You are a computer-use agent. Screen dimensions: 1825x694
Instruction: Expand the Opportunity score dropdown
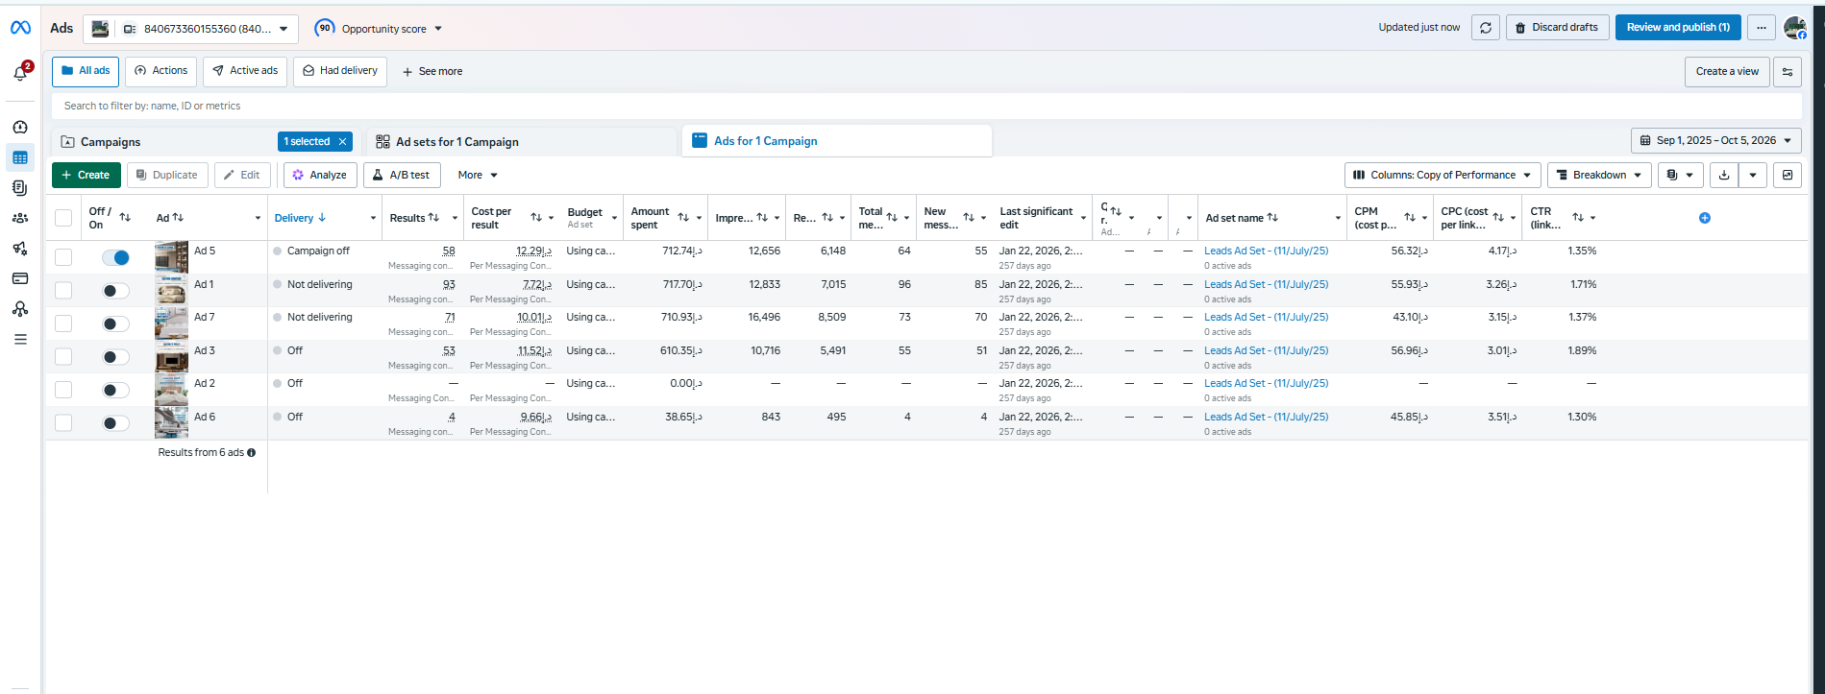[x=438, y=29]
